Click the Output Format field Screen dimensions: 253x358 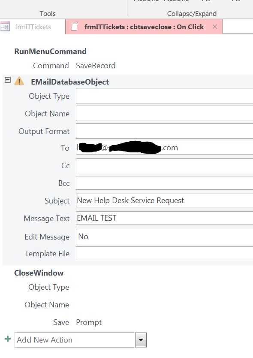pyautogui.click(x=165, y=131)
